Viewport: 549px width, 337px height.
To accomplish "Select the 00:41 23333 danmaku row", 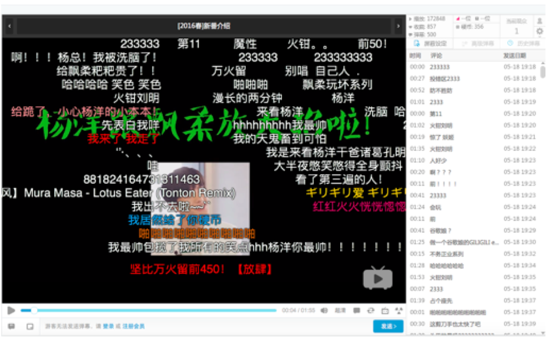I will click(474, 195).
